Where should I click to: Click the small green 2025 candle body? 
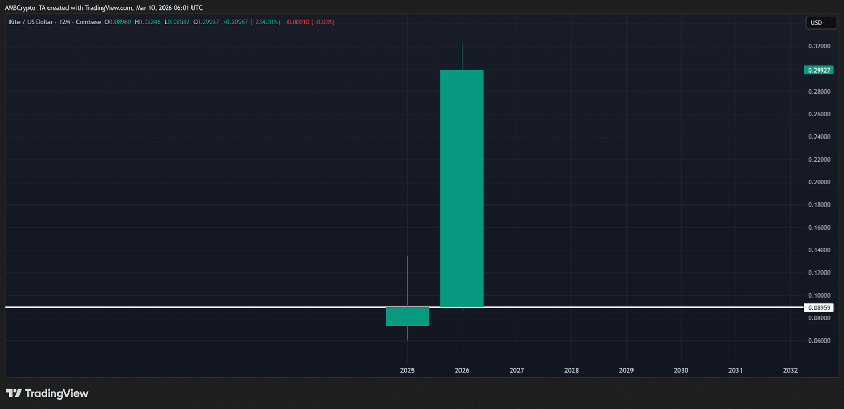(x=407, y=317)
